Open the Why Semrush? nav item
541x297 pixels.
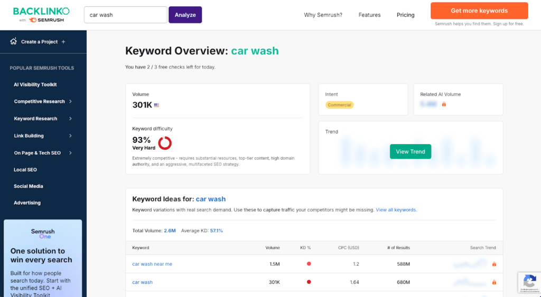tap(323, 15)
